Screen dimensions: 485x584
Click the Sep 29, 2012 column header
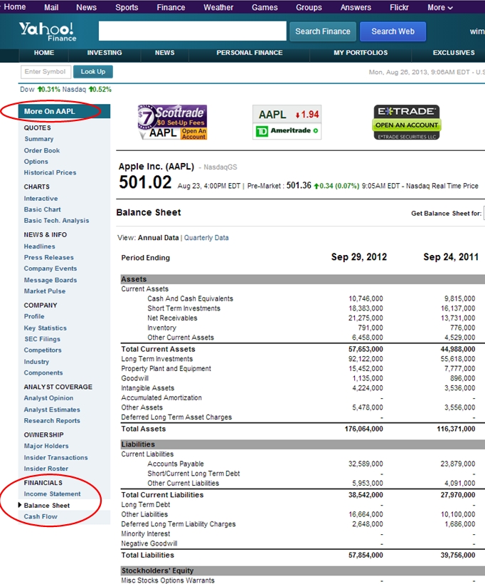tap(359, 257)
